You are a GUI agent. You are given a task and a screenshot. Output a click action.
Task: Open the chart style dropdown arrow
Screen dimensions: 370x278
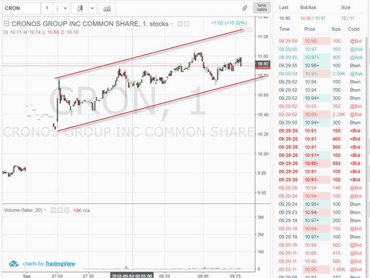(x=92, y=9)
